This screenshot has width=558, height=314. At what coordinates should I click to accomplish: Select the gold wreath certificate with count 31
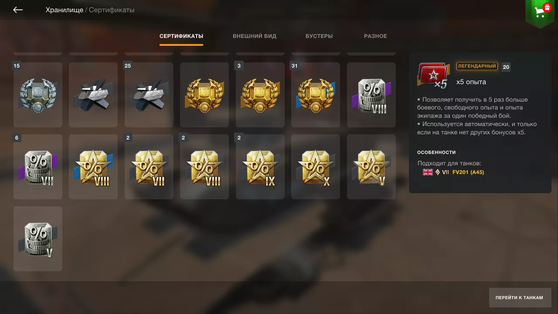coord(316,95)
